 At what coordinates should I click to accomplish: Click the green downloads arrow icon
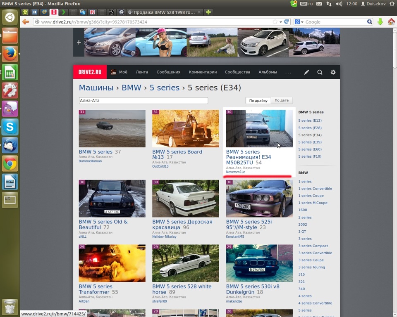coord(380,22)
